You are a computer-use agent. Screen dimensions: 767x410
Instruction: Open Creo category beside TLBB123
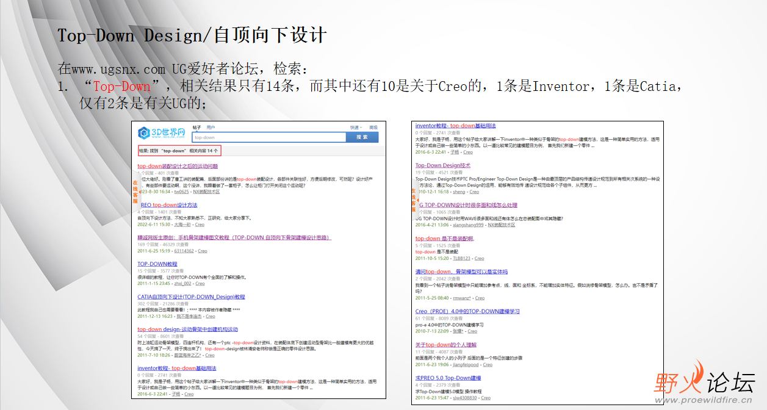(x=480, y=258)
